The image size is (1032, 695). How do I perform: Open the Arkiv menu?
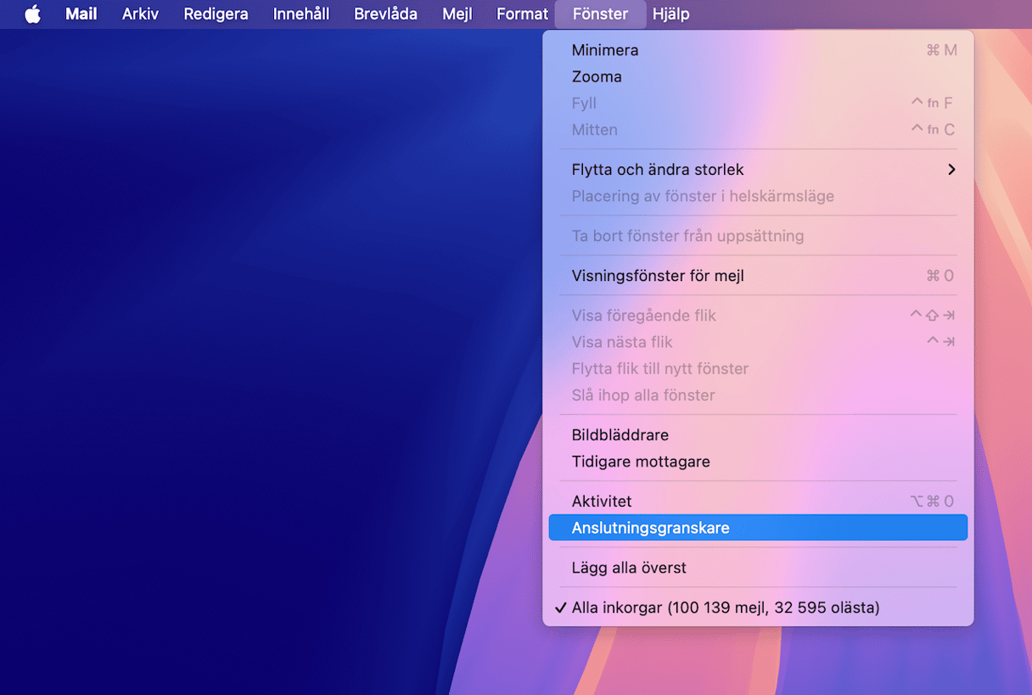140,14
